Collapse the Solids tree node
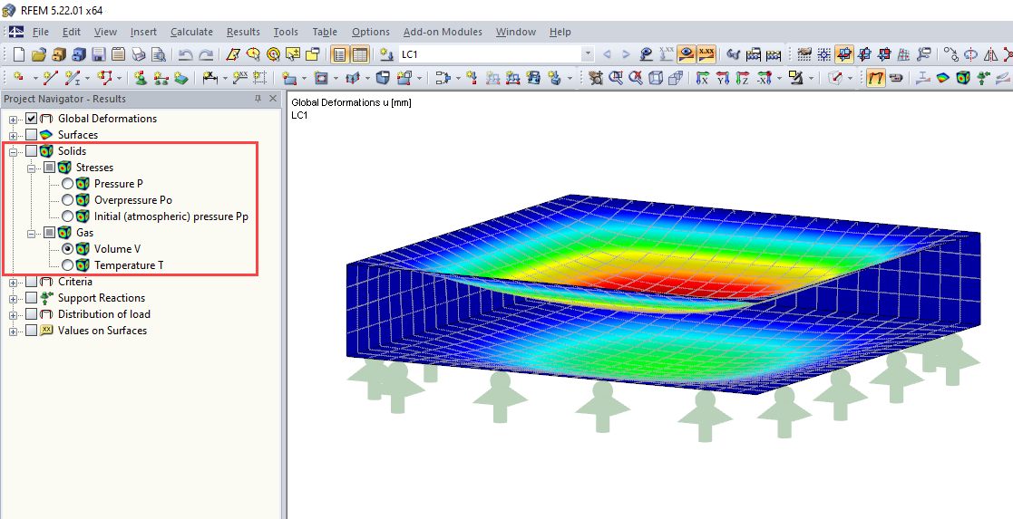Viewport: 1013px width, 519px height. pyautogui.click(x=13, y=151)
